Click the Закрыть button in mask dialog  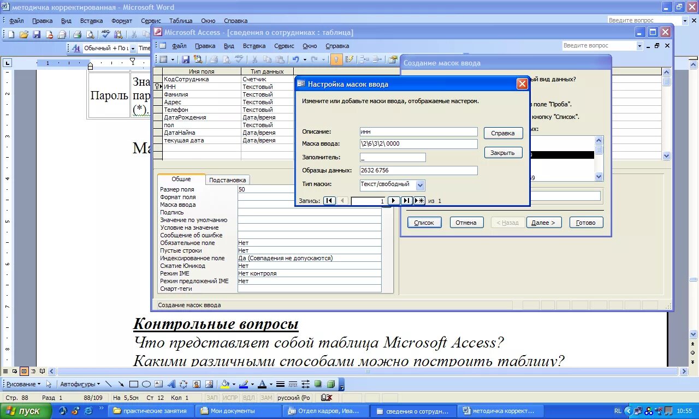pyautogui.click(x=503, y=153)
